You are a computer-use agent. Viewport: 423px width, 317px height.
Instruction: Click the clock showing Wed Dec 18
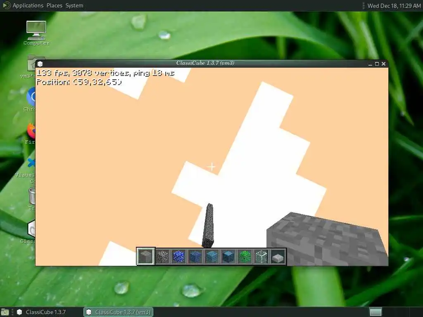tap(394, 6)
